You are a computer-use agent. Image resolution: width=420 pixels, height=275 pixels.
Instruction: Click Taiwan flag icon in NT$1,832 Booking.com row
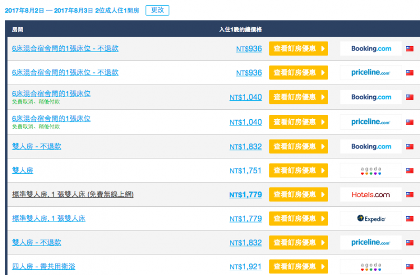409,147
